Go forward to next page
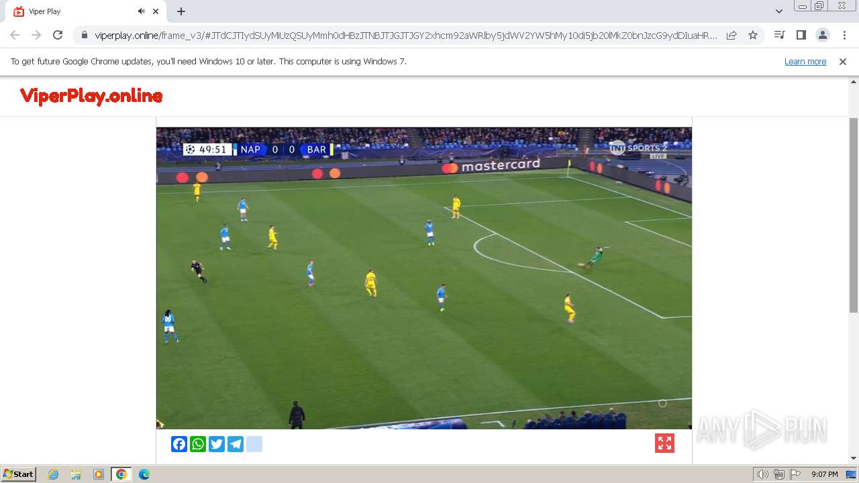Image resolution: width=859 pixels, height=483 pixels. tap(36, 35)
